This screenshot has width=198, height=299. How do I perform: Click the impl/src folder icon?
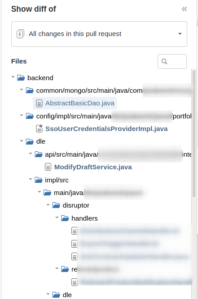(x=39, y=180)
